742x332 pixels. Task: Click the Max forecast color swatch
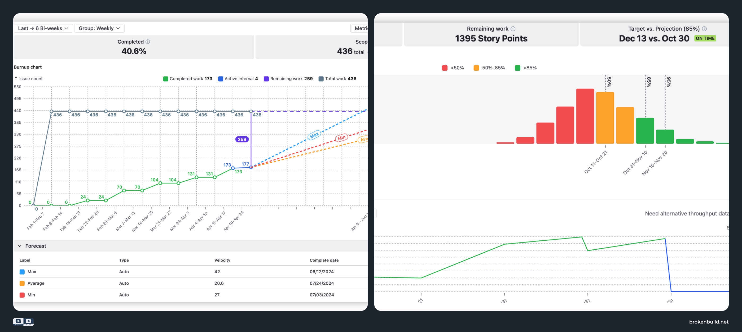pos(22,272)
